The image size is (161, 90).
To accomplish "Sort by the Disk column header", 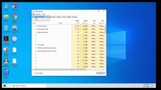I will click(92, 22).
